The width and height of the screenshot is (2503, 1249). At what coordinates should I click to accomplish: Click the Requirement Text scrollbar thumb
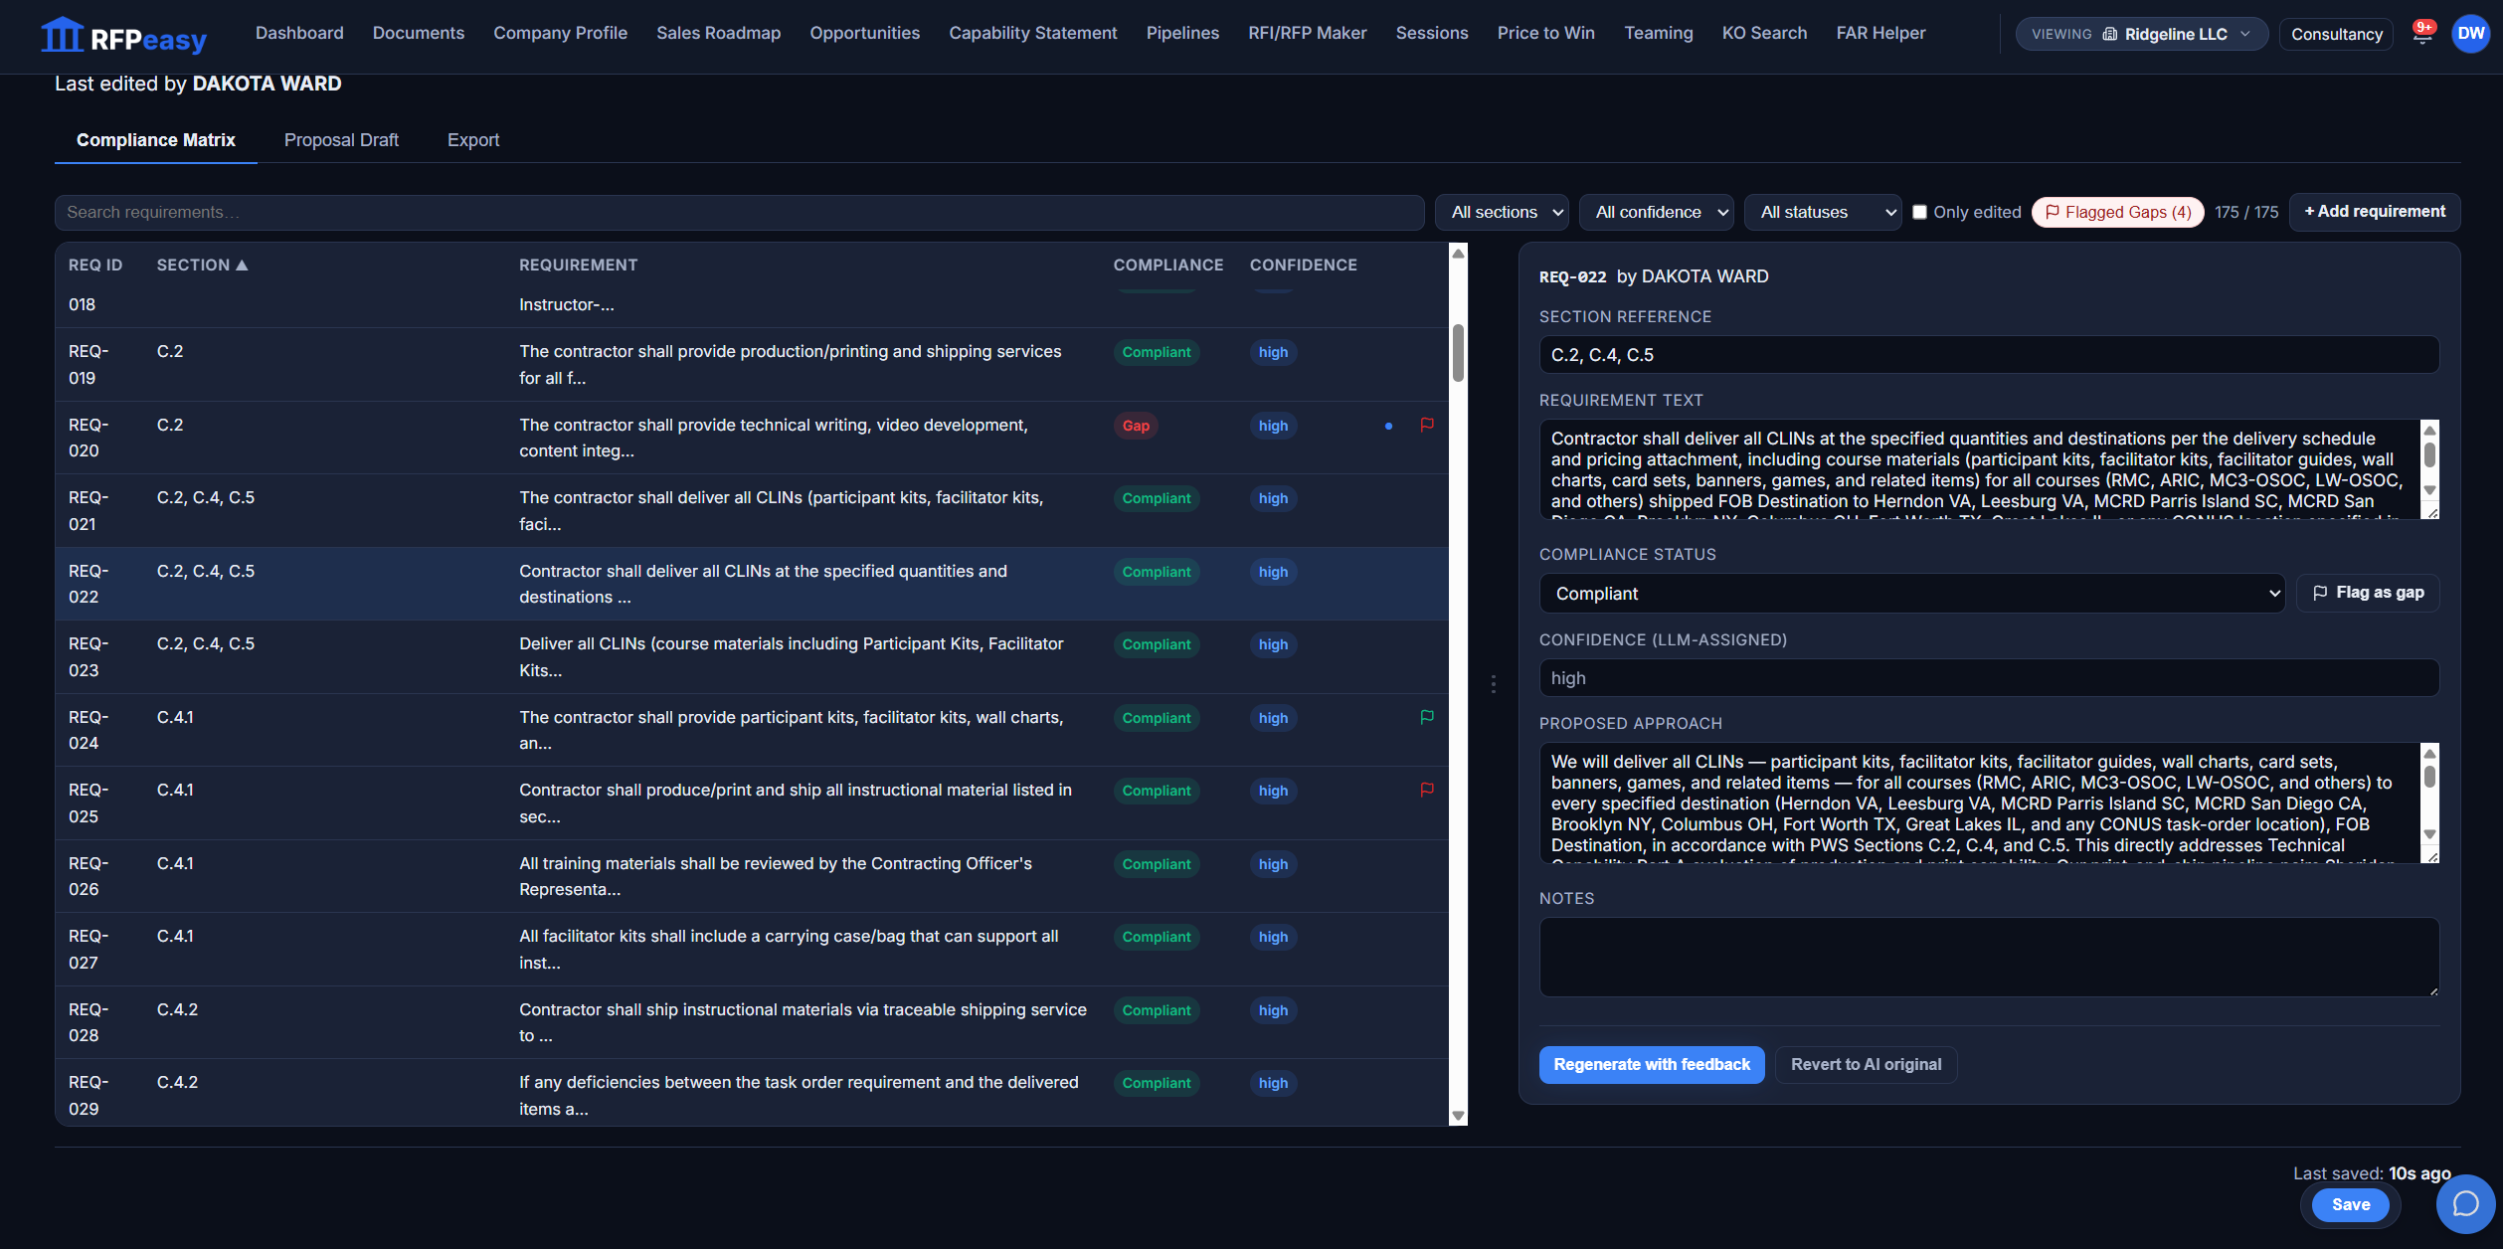pos(2429,455)
